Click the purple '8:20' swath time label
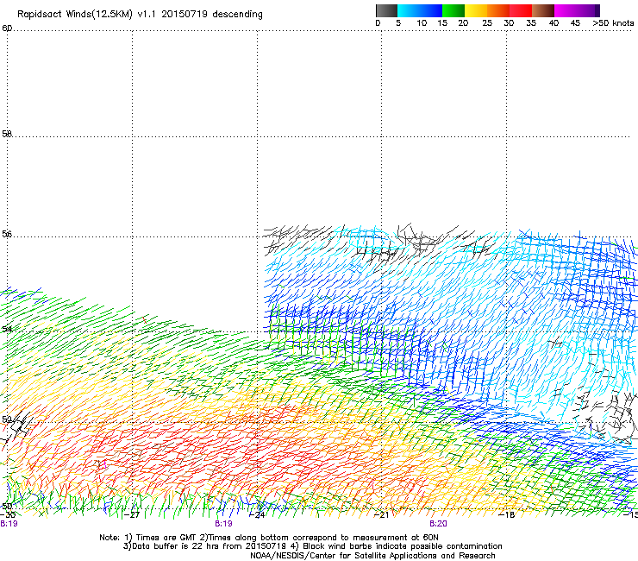638x561 pixels. (438, 524)
